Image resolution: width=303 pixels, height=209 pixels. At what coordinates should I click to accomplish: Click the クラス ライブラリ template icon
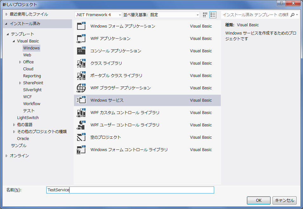click(81, 63)
